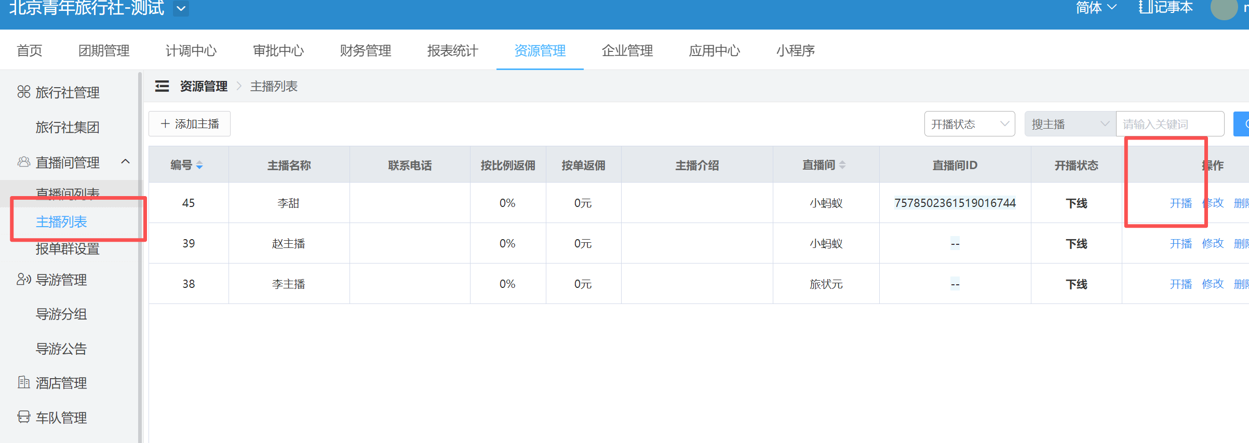Click the hotel management building icon
Viewport: 1249px width, 443px height.
23,383
